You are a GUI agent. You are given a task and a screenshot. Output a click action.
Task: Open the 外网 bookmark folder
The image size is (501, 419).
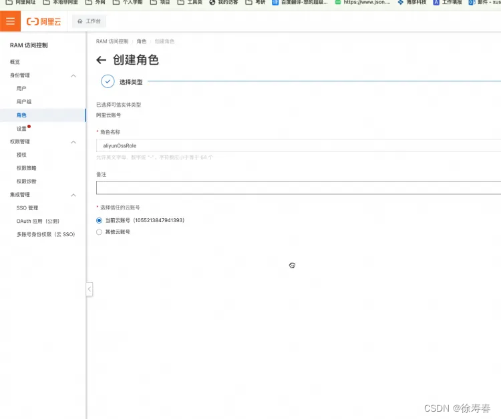click(x=96, y=2)
